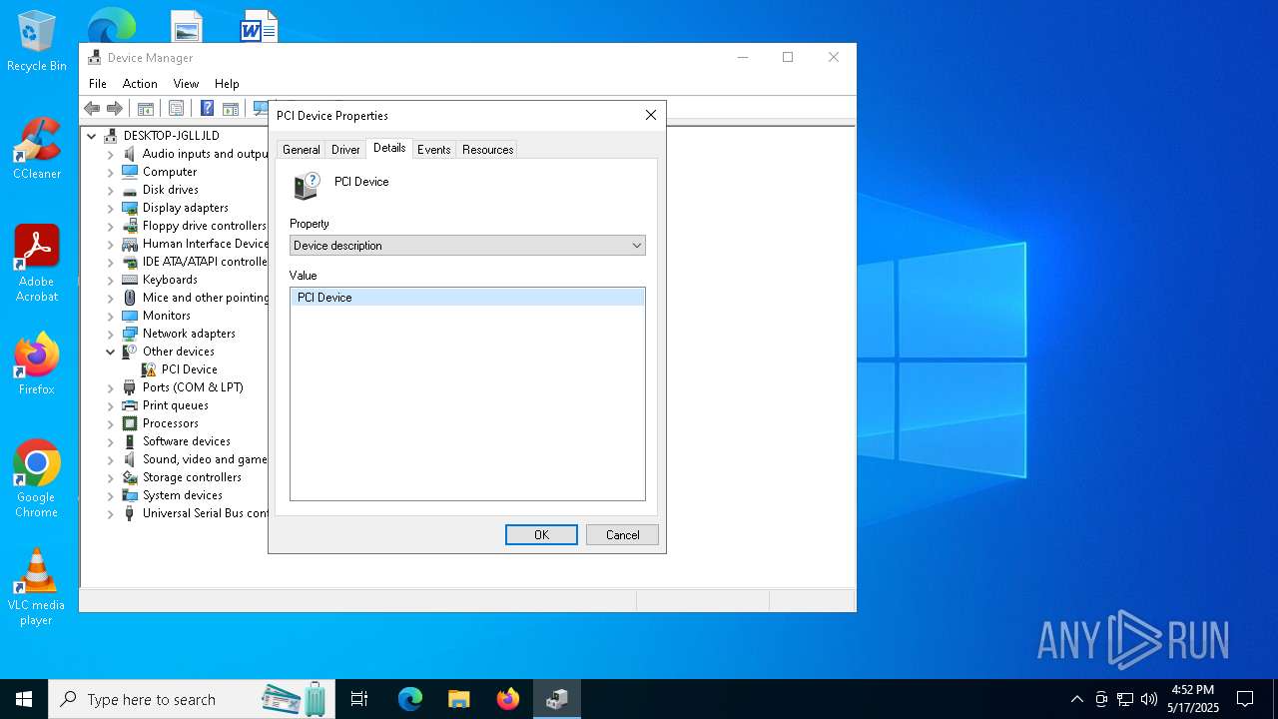This screenshot has width=1278, height=719.
Task: Click the Show/Hide Action Pane toolbar icon
Action: click(231, 109)
